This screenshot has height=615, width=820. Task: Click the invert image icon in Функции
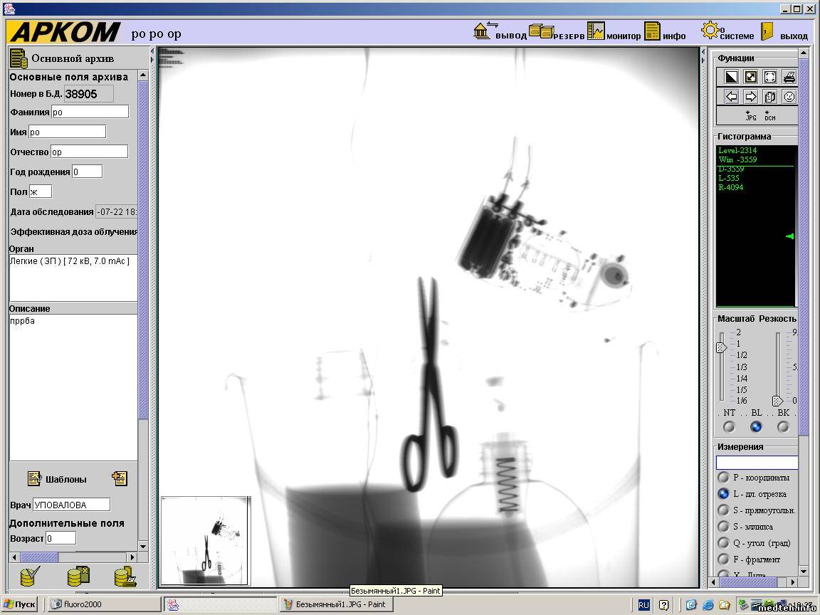coord(731,77)
